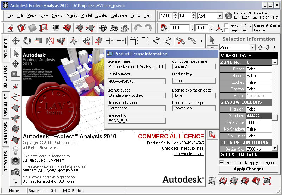
Task: Open the Zones selection dropdown
Action: tap(252, 48)
